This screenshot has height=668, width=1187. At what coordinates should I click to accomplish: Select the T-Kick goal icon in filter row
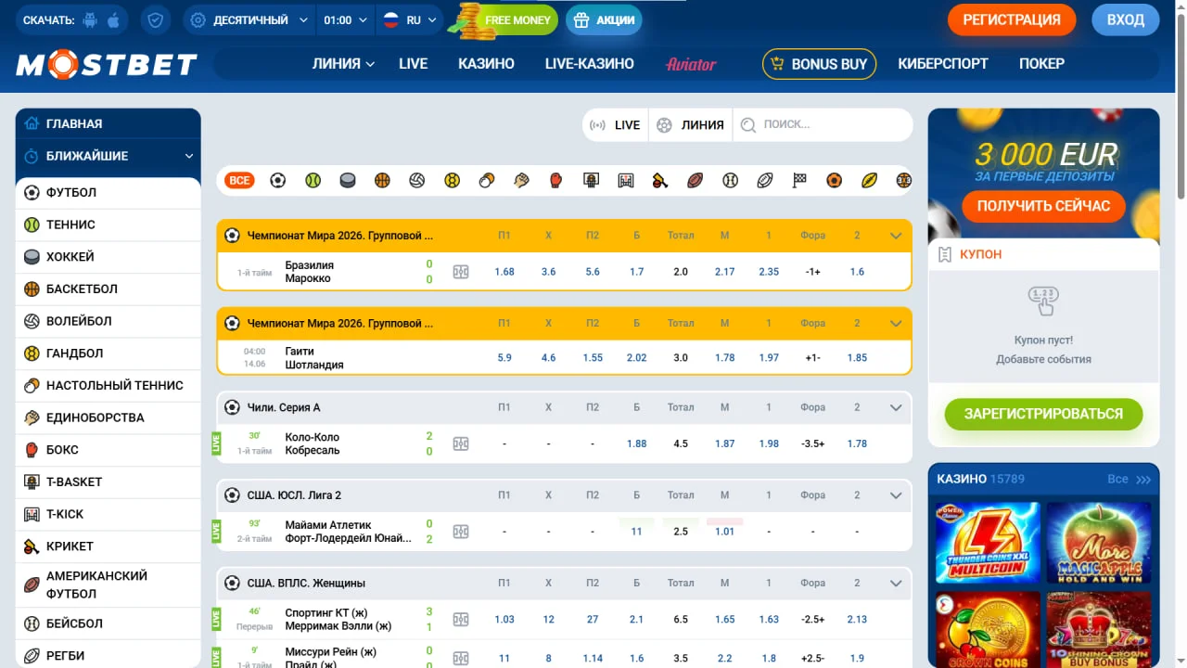(x=626, y=180)
